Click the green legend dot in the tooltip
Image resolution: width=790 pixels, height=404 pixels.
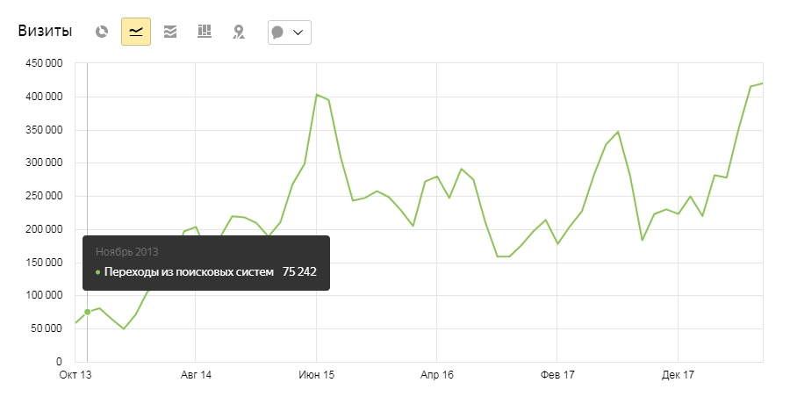[98, 272]
